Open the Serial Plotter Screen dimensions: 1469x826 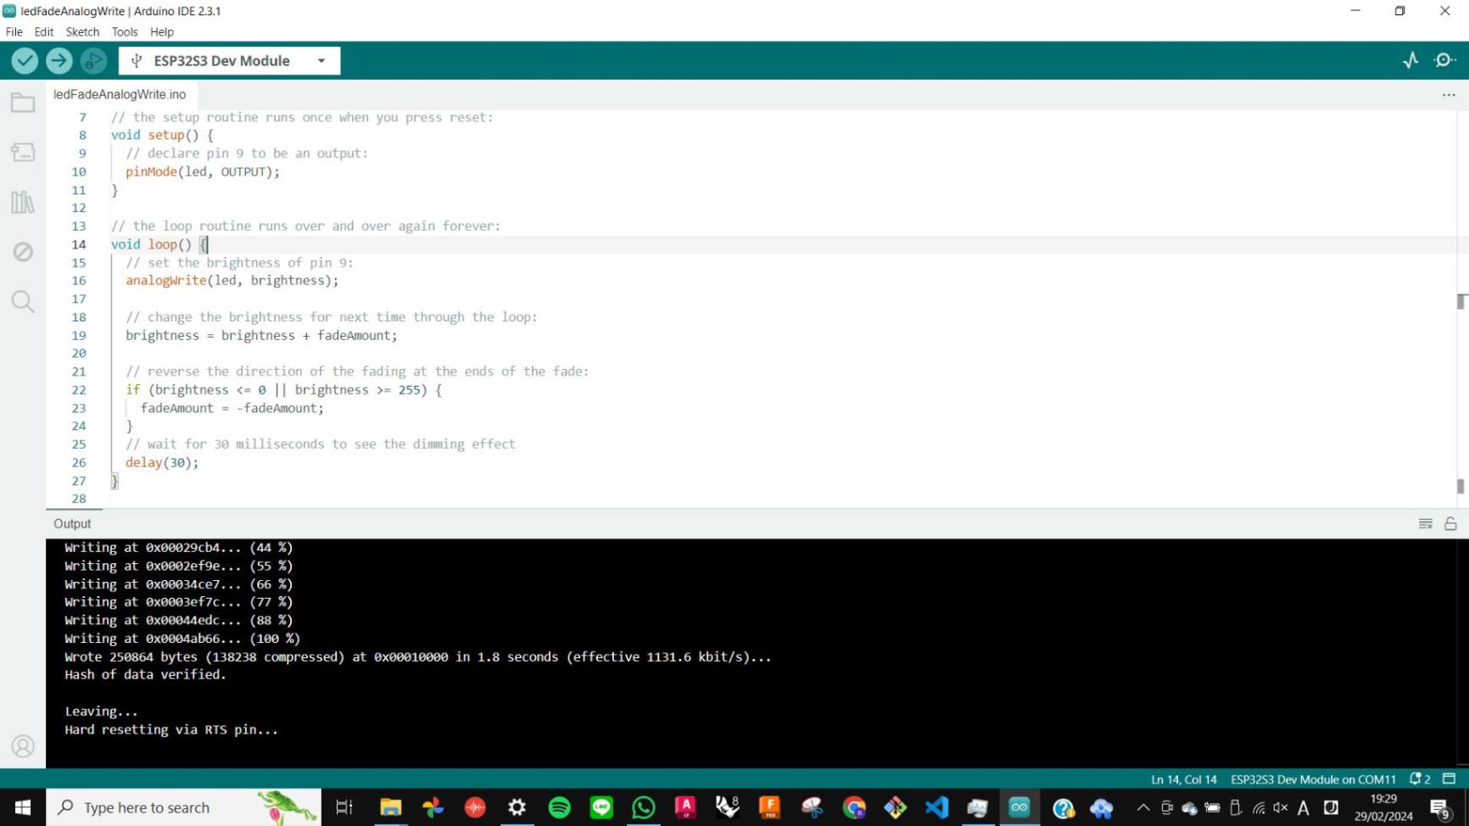click(1410, 60)
